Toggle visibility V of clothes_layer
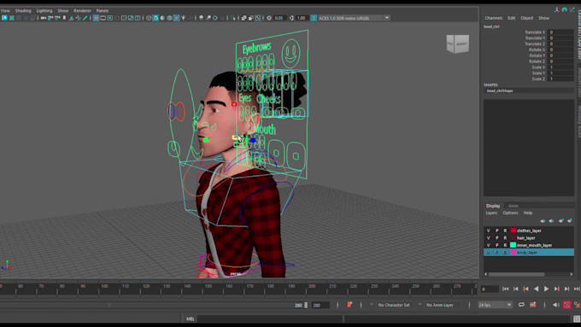581x327 pixels. point(489,231)
